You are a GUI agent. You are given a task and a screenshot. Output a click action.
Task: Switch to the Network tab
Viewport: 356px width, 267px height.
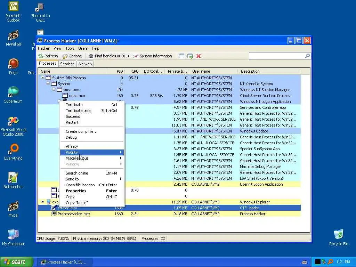pyautogui.click(x=86, y=64)
